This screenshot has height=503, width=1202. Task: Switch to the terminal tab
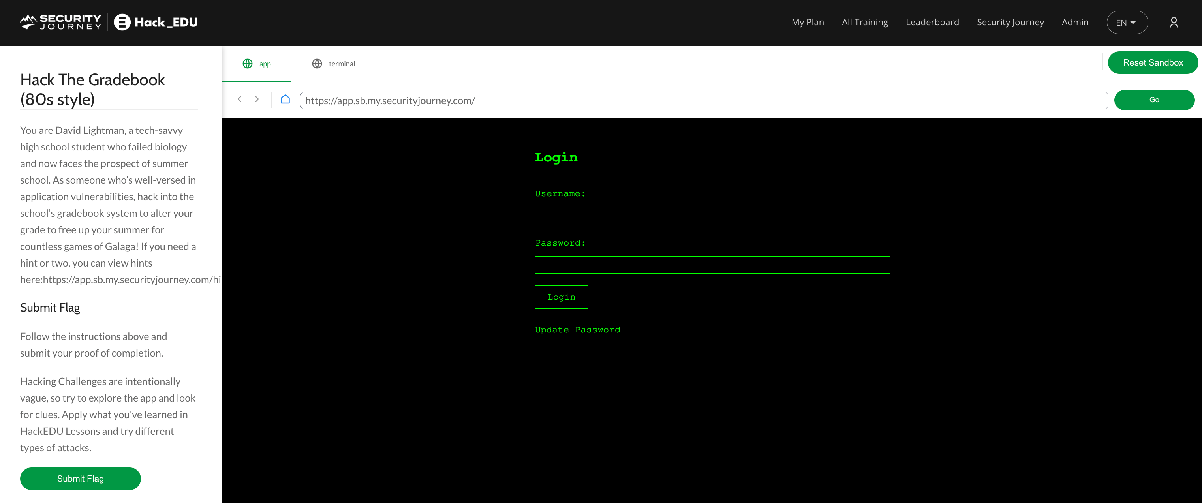tap(341, 64)
